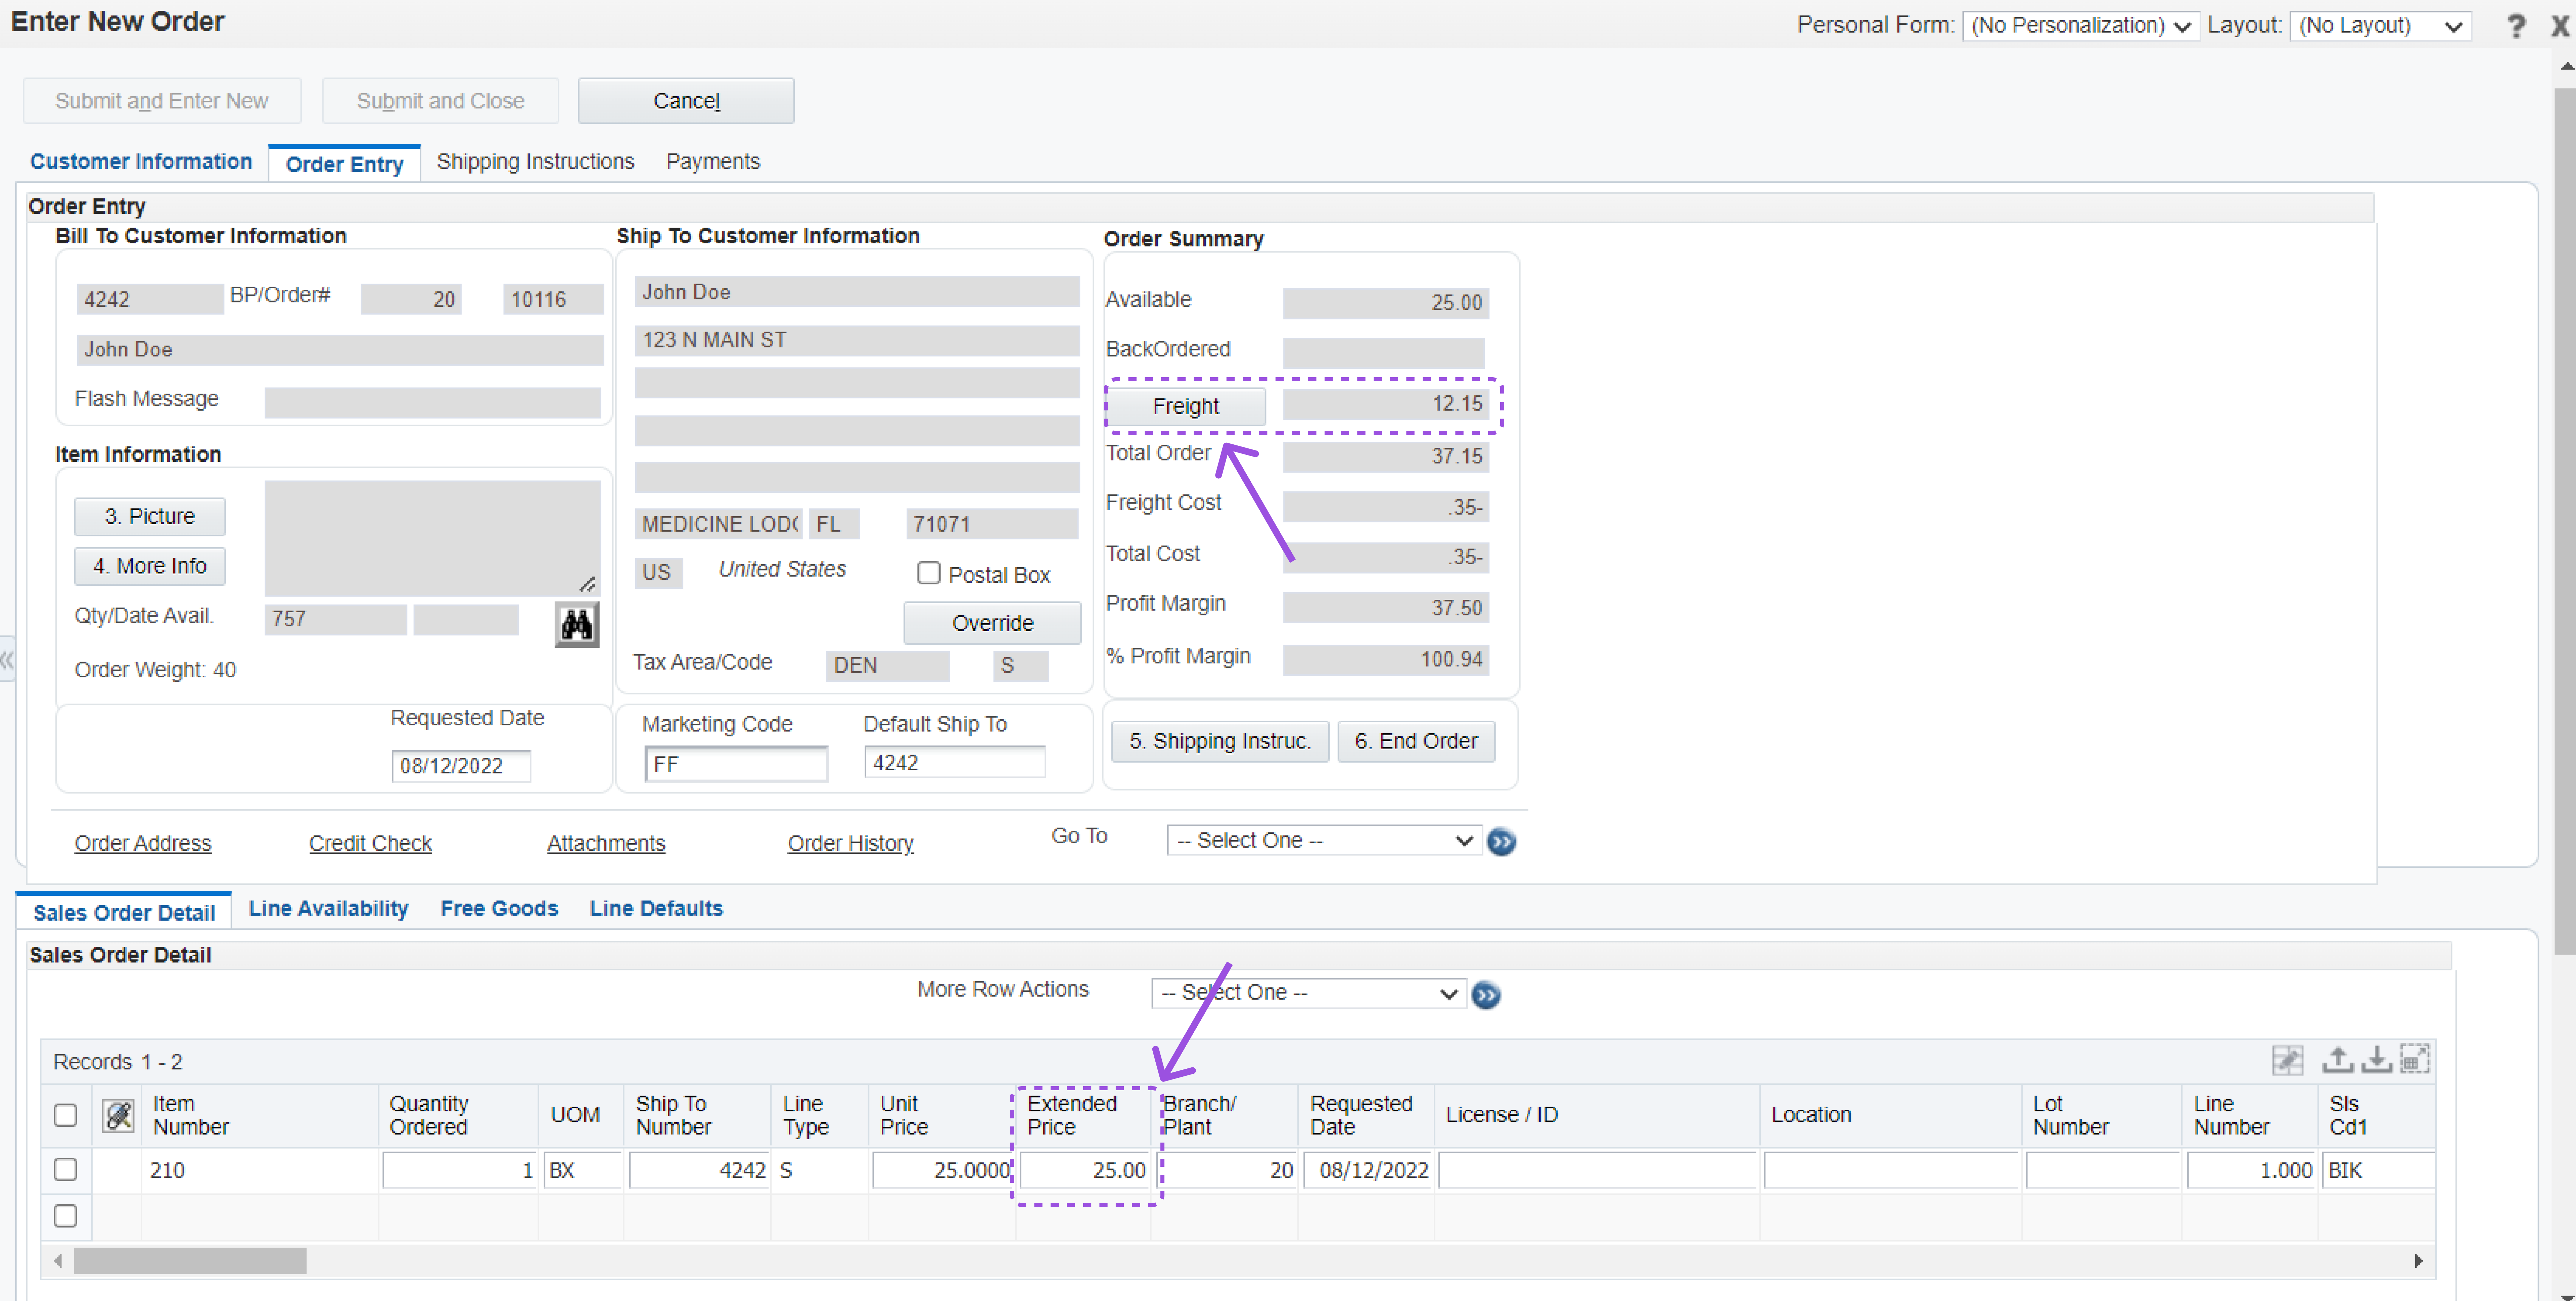
Task: Click the 5. Shipping Instruc. button
Action: click(x=1220, y=741)
